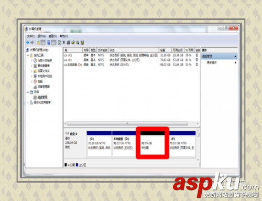Expand the 事件查看器 tree node

[31, 66]
